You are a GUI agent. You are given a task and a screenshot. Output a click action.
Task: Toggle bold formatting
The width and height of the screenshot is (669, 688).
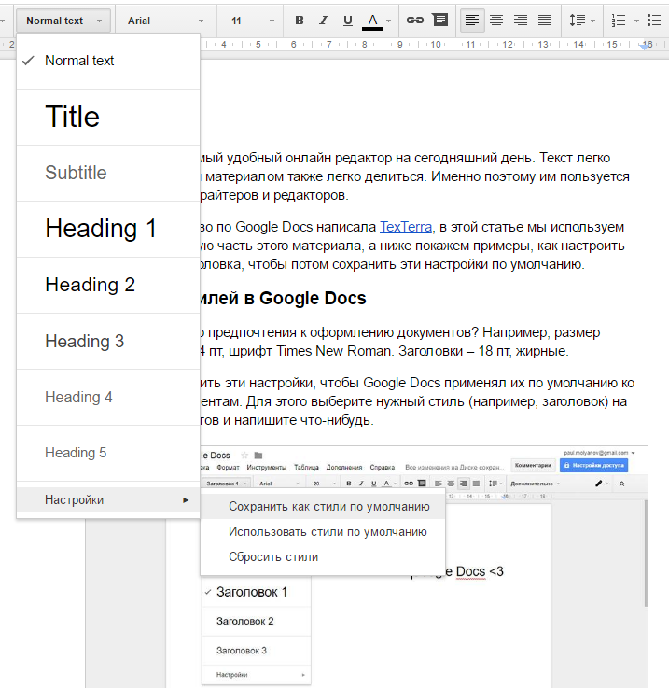point(300,21)
